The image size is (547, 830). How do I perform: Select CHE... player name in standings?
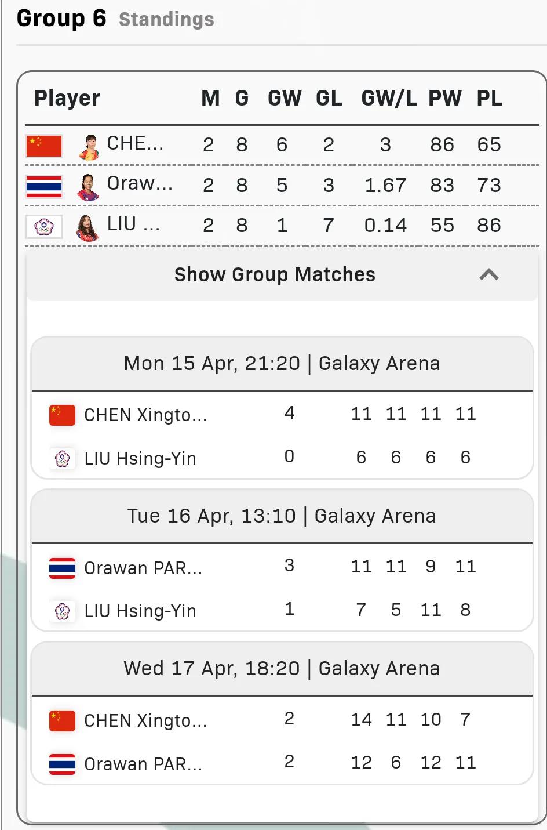coord(136,143)
